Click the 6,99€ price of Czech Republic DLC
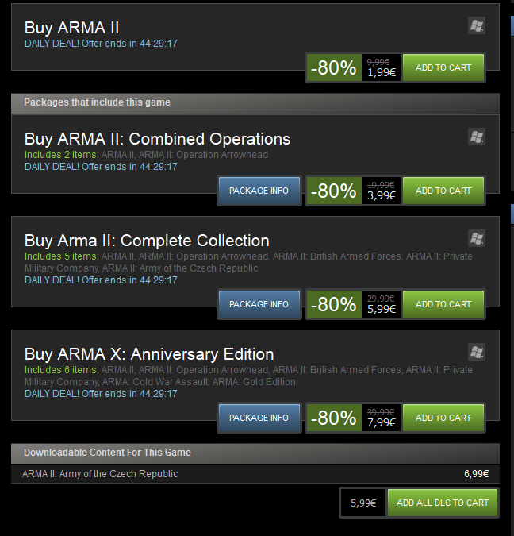Viewport: 514px width, 536px height. (x=476, y=474)
